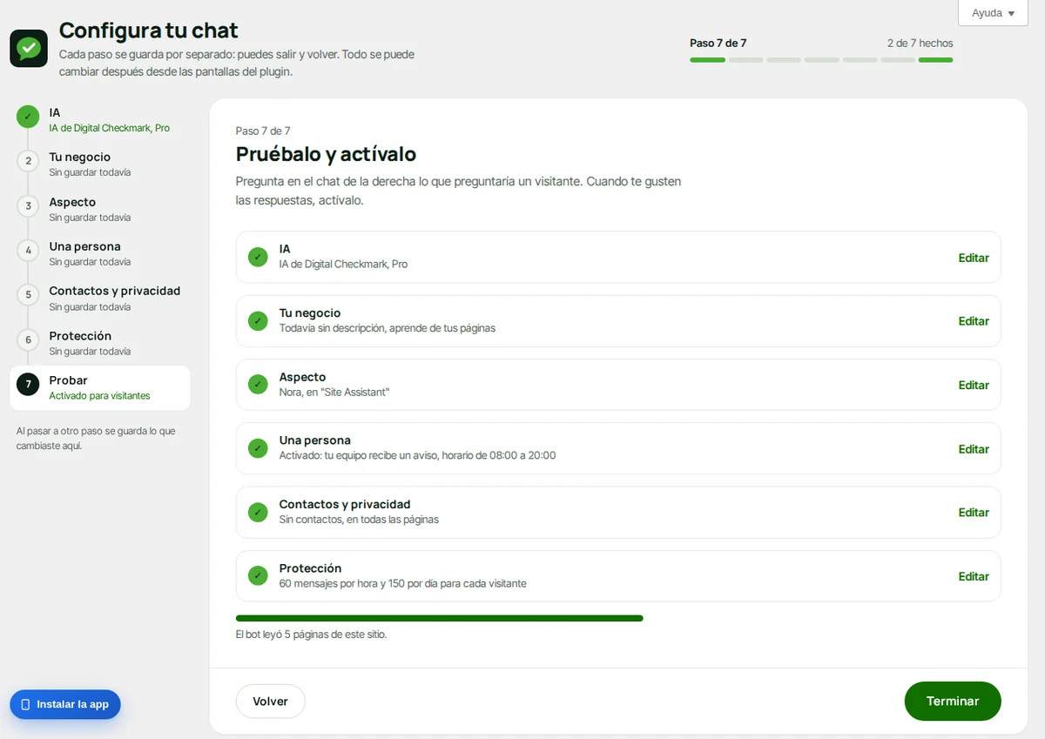Go to the Aspecto step in sidebar
The height and width of the screenshot is (739, 1045).
pos(100,209)
